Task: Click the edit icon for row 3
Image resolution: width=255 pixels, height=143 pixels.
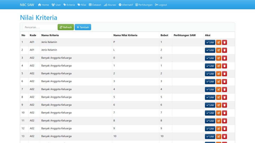Action: pos(219,58)
